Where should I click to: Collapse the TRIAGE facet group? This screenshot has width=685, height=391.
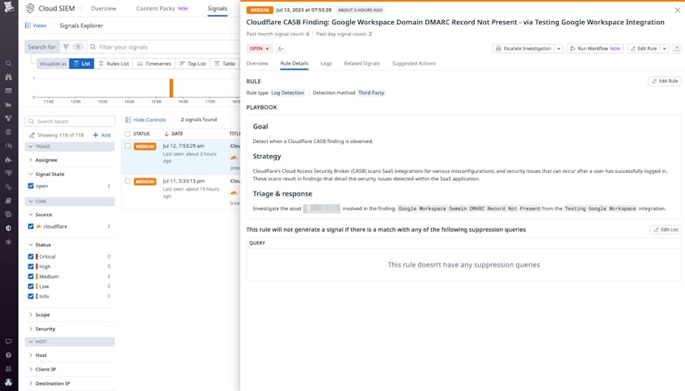pos(70,147)
